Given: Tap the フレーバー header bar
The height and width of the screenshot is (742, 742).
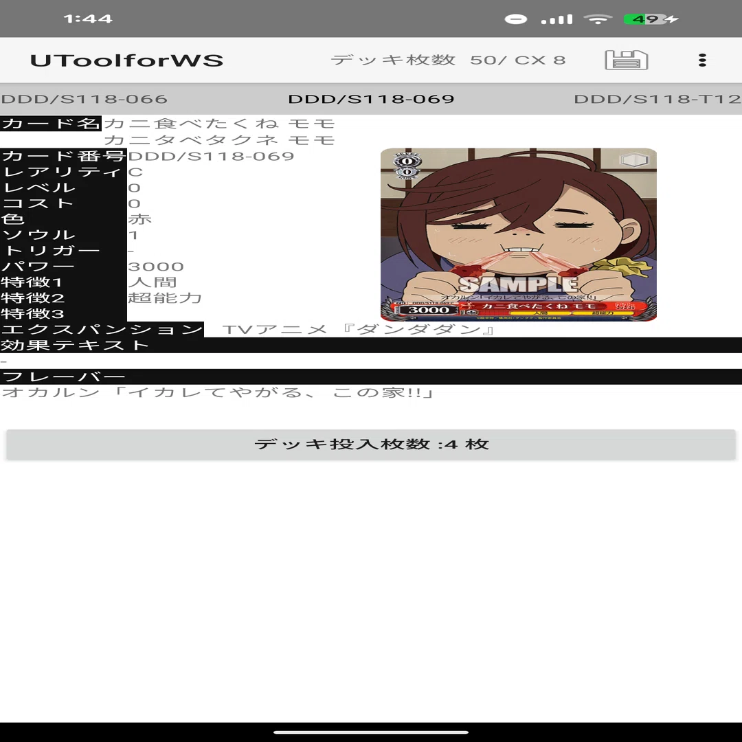Looking at the screenshot, I should click(371, 376).
